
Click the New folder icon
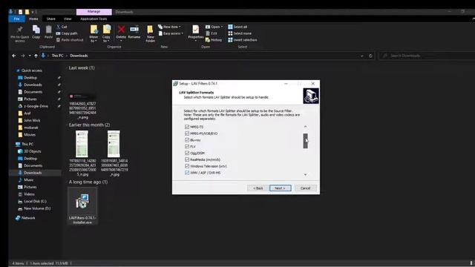pos(150,30)
